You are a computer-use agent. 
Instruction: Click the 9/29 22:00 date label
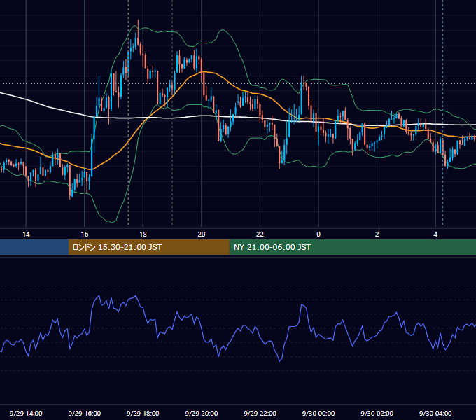[x=260, y=413]
